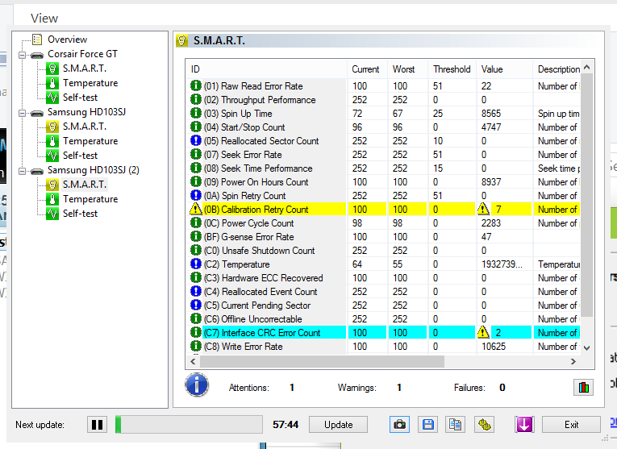Open Self-test under Samsung HD103SJ (2)

point(80,214)
